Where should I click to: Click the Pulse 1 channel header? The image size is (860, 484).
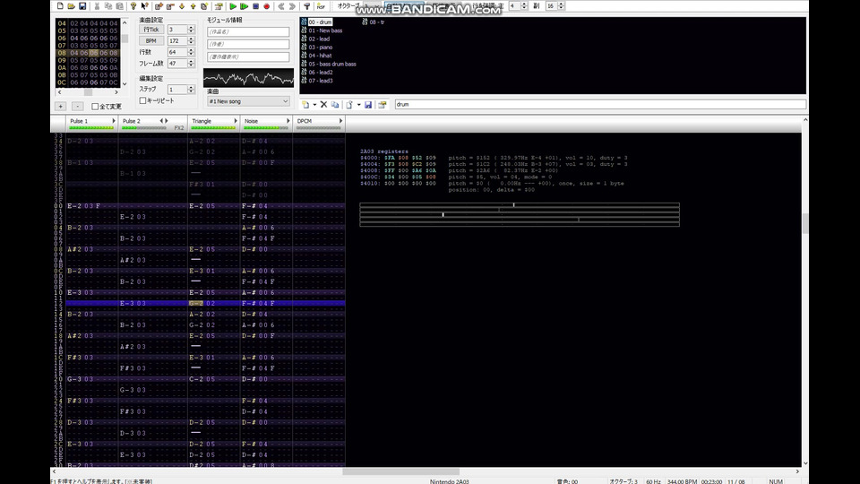[91, 124]
